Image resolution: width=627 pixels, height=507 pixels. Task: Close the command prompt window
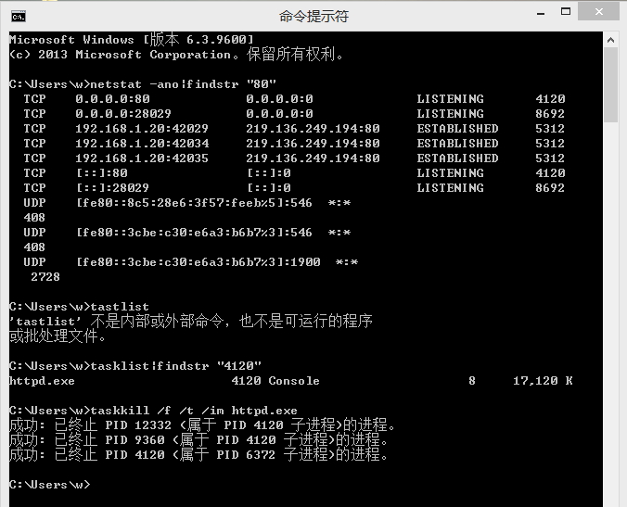(598, 12)
